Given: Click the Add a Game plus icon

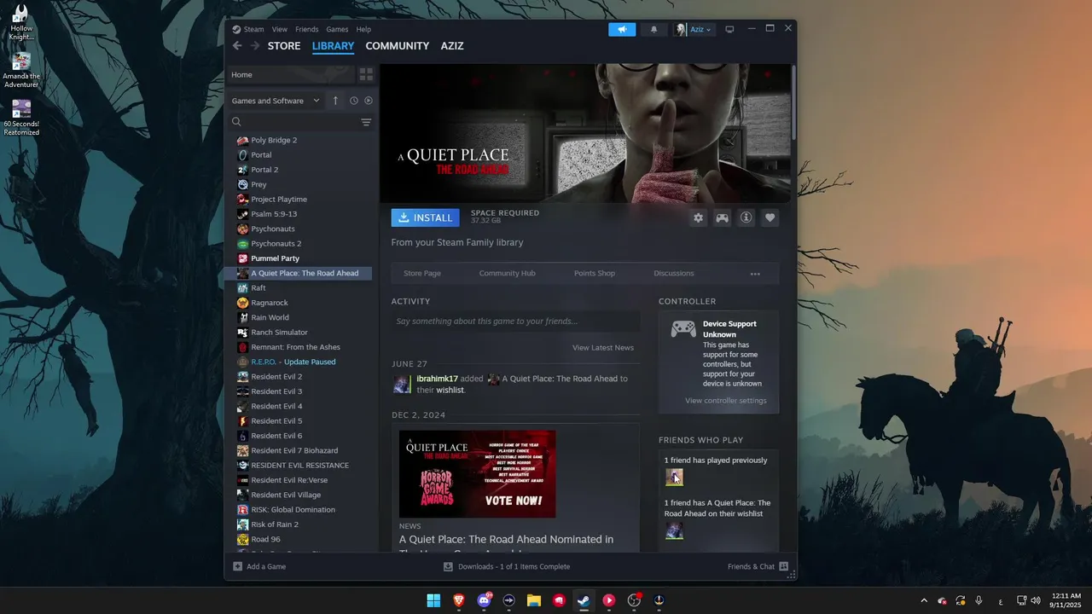Looking at the screenshot, I should click(238, 566).
